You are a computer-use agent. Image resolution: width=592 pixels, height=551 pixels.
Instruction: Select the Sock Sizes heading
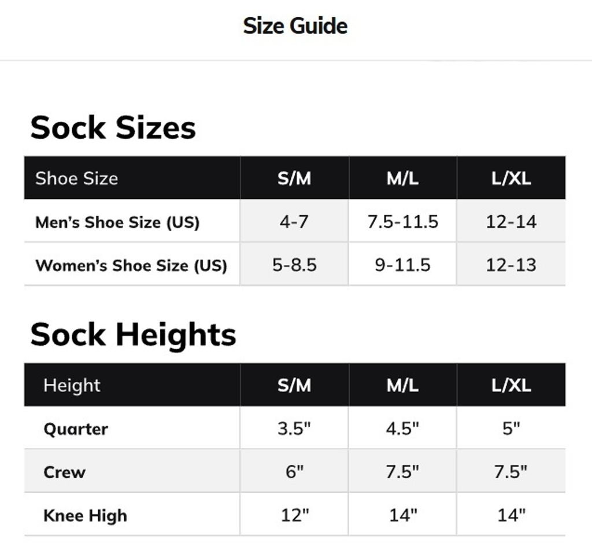[113, 127]
